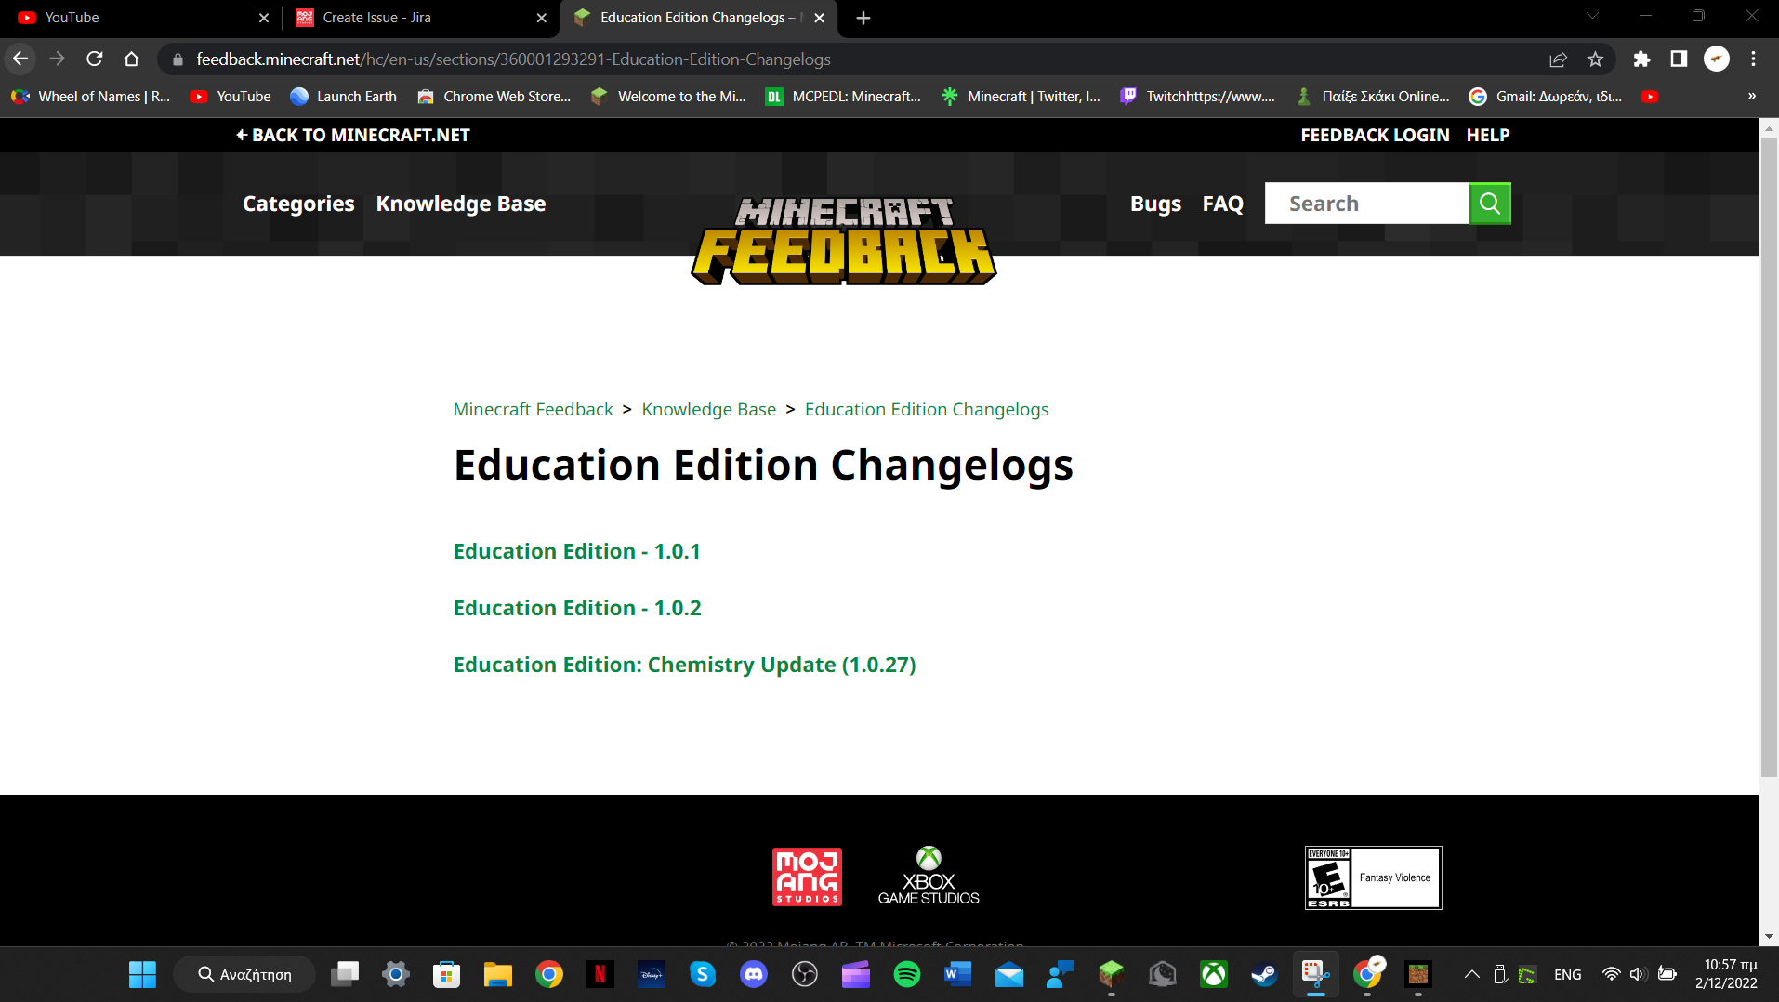Viewport: 1779px width, 1002px height.
Task: Show all bookmarks overflow chevron
Action: click(1752, 96)
